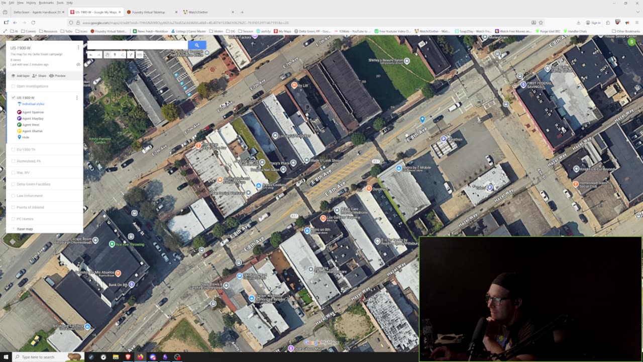Click Agent Sparrow marker icon in list
Screen dimensions: 643x362
(x=20, y=112)
